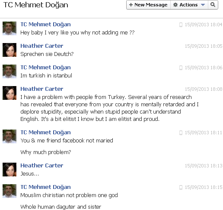Click the Actions dropdown arrow
The height and width of the screenshot is (210, 223).
[x=203, y=5]
